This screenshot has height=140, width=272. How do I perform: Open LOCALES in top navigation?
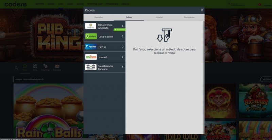(125, 4)
